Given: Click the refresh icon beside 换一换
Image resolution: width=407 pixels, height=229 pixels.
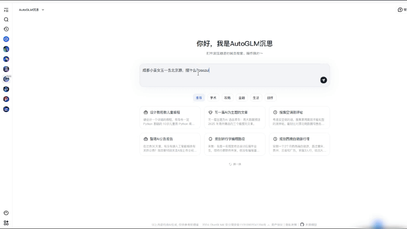Looking at the screenshot, I should 230,164.
